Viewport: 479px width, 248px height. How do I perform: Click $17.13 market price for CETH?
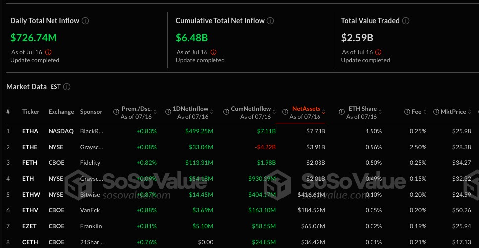coord(462,242)
